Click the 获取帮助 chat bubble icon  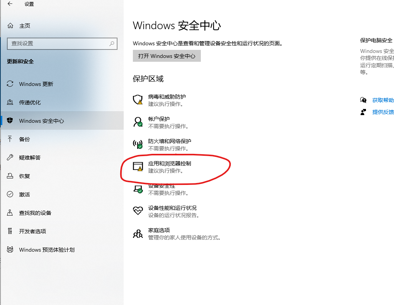coord(363,100)
